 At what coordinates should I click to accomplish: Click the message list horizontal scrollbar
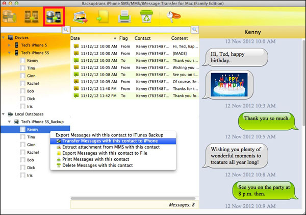point(133,198)
